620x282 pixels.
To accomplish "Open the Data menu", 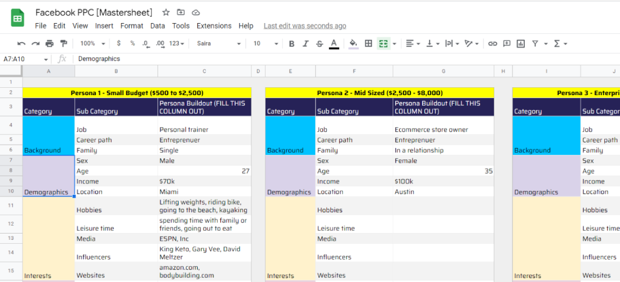I will (x=157, y=26).
